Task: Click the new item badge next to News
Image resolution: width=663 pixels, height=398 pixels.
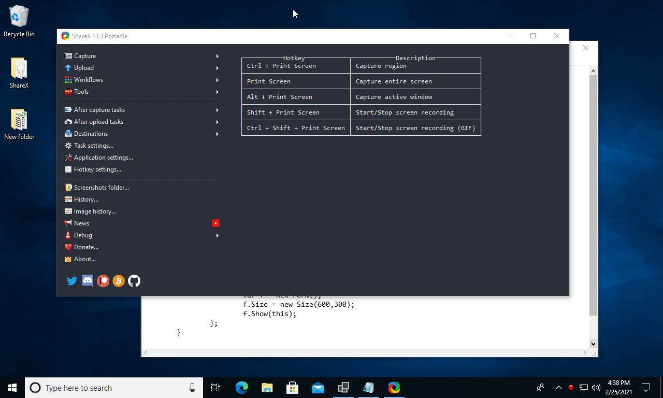Action: (x=216, y=223)
